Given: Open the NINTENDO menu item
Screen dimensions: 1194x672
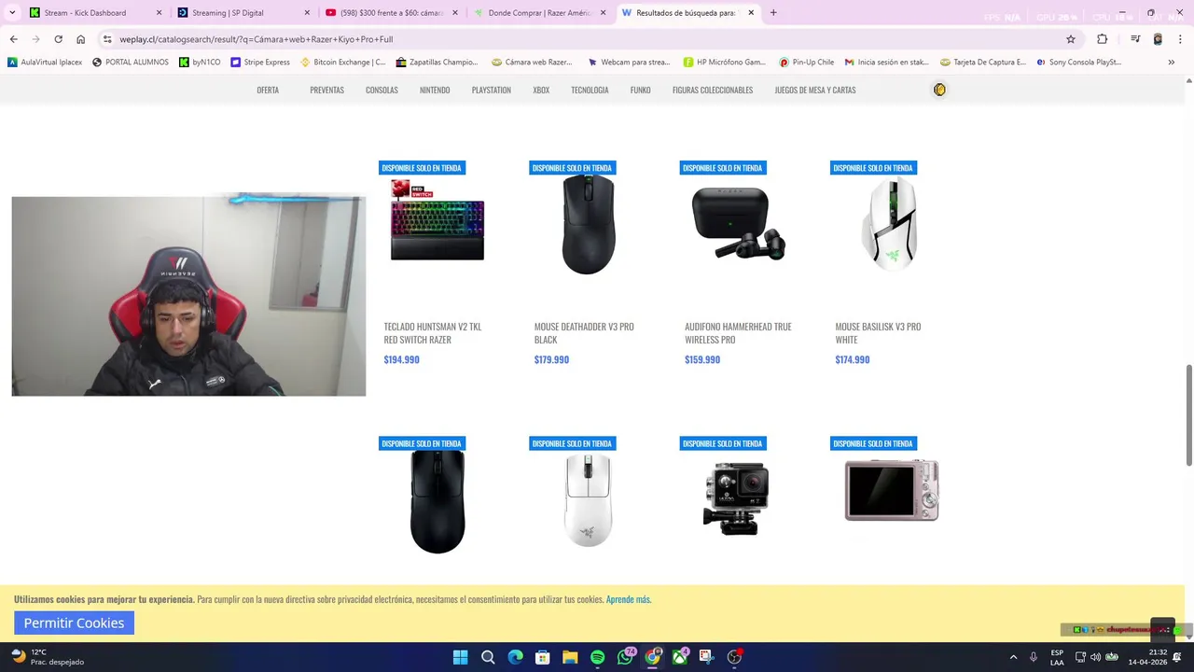Looking at the screenshot, I should (435, 91).
